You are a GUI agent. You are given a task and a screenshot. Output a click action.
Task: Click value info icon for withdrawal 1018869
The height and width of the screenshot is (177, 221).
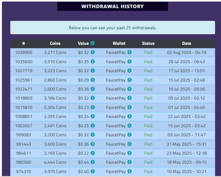[x=92, y=98]
